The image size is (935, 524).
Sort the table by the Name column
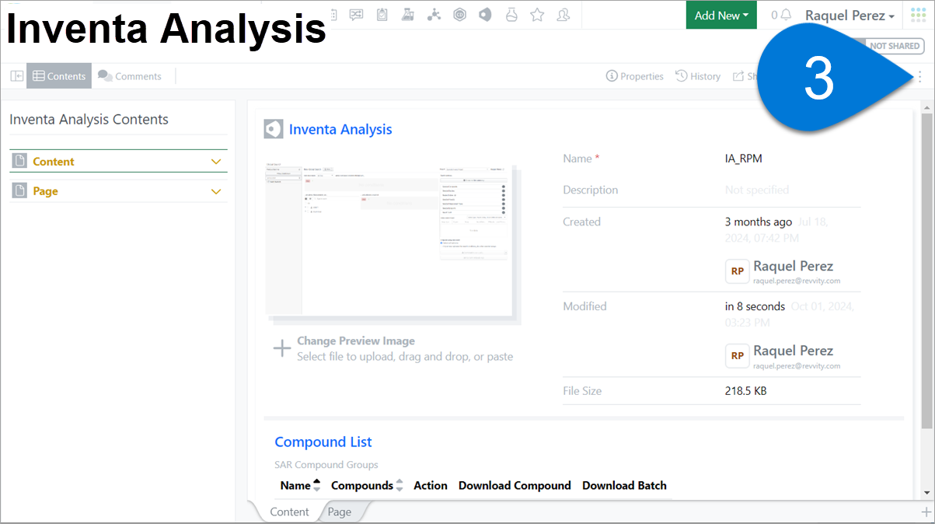(x=300, y=484)
